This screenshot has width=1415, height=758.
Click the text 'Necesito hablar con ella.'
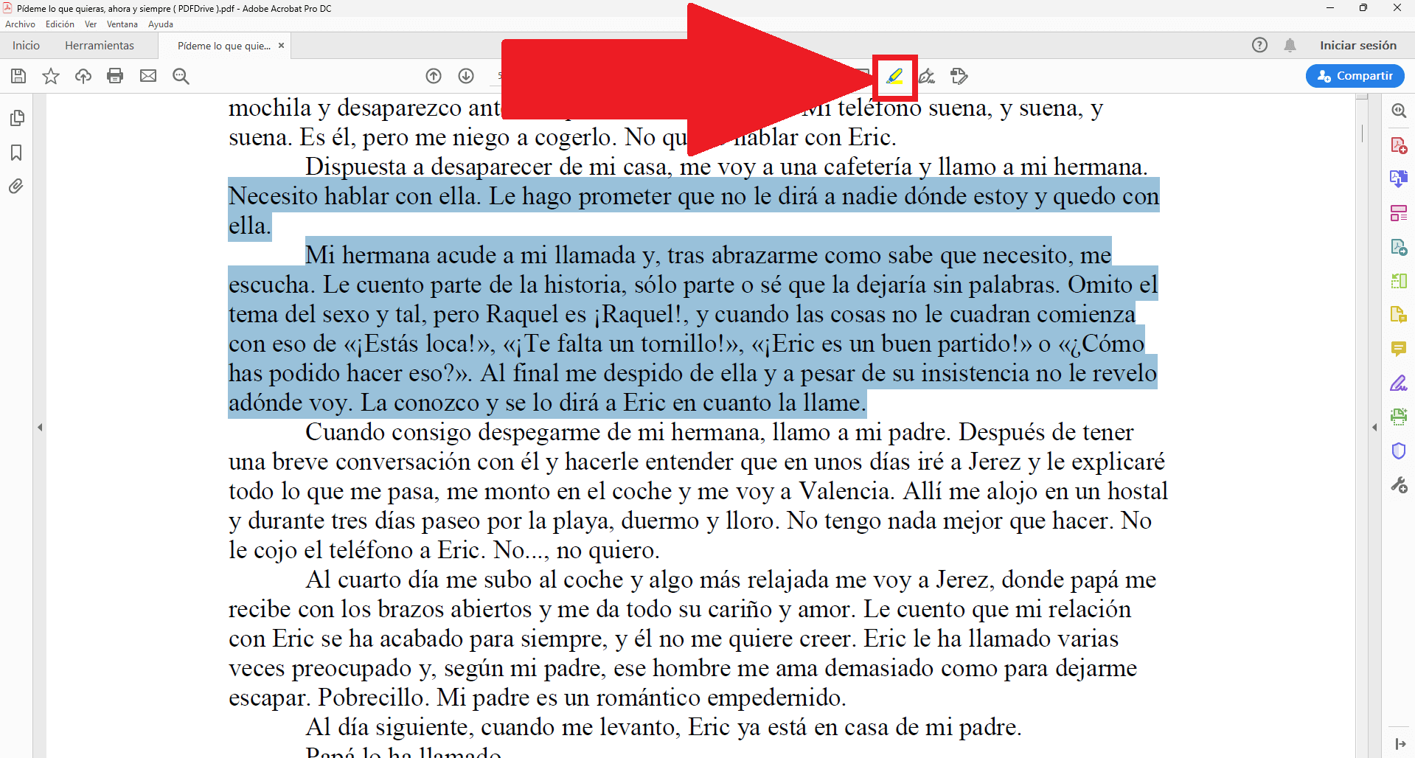355,196
